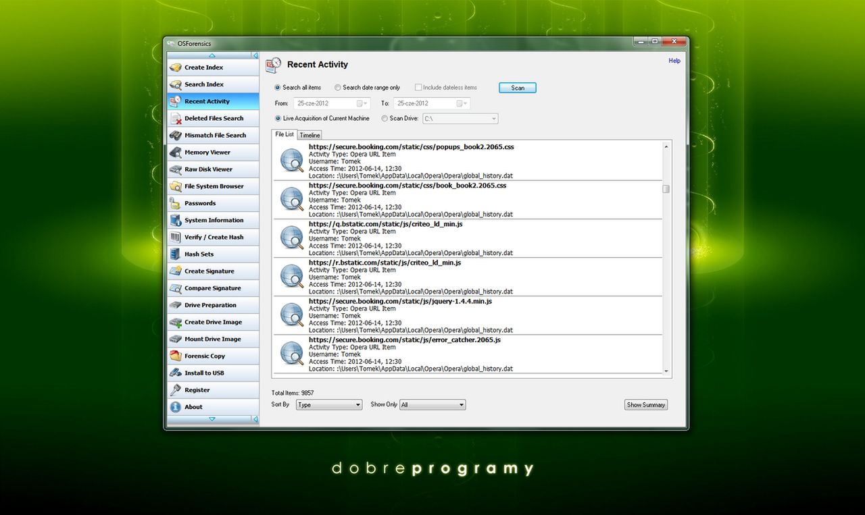Click the Verify / Create Hash icon

[176, 237]
